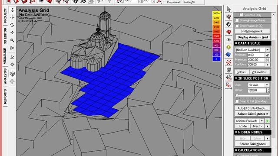278x156 pixels.
Task: Select the target circle view tool
Action: tap(12, 65)
